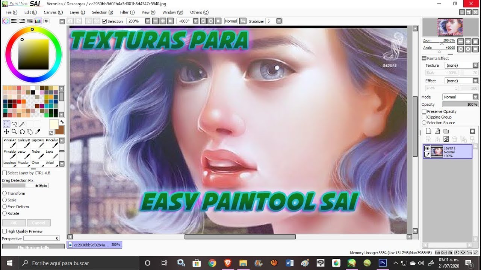The height and width of the screenshot is (270, 481).
Task: Click the transparent color toggle icon
Action: (51, 133)
